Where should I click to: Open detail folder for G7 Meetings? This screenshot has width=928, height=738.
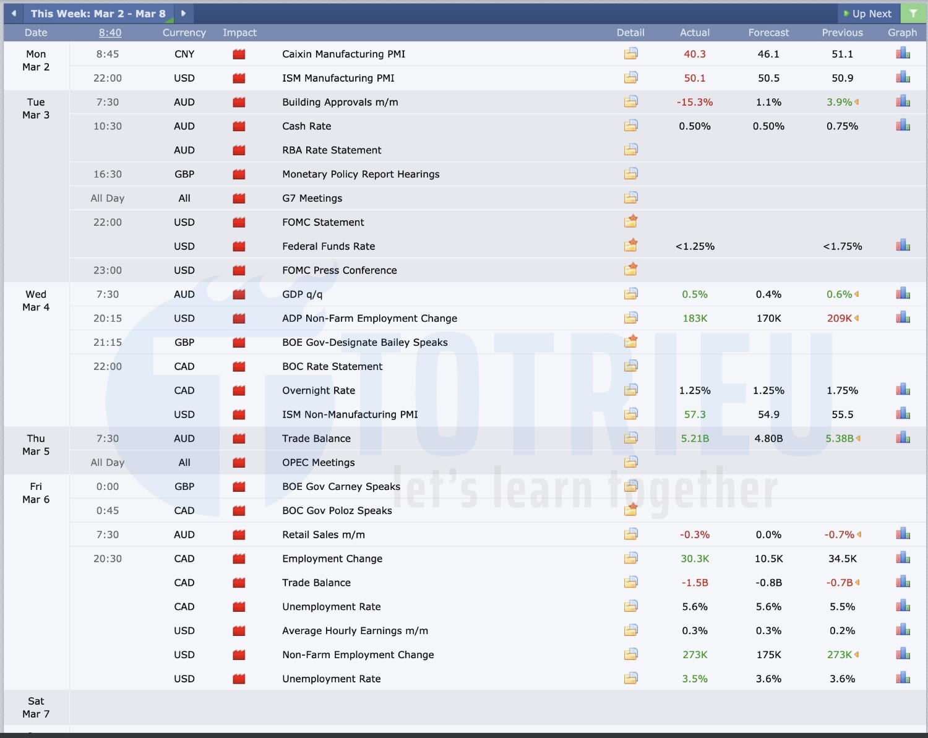click(x=630, y=198)
